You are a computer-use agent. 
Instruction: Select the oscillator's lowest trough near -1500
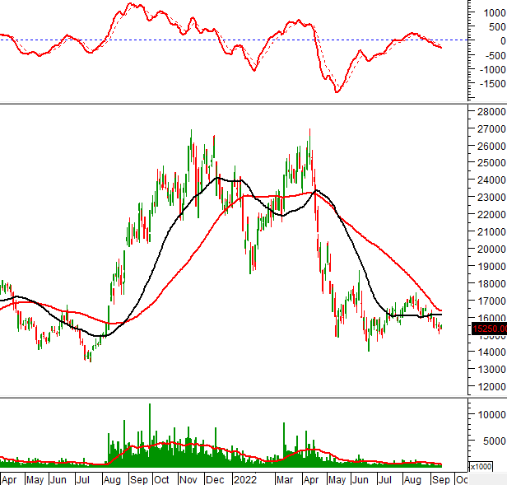[x=337, y=91]
